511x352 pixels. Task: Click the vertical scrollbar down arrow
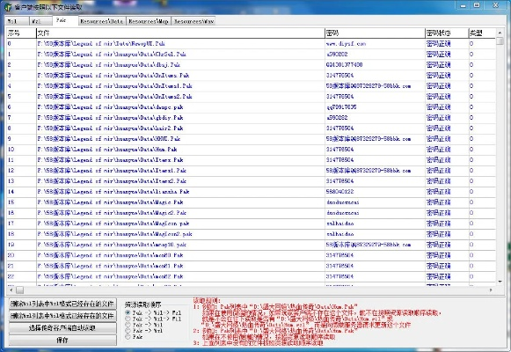click(x=500, y=282)
